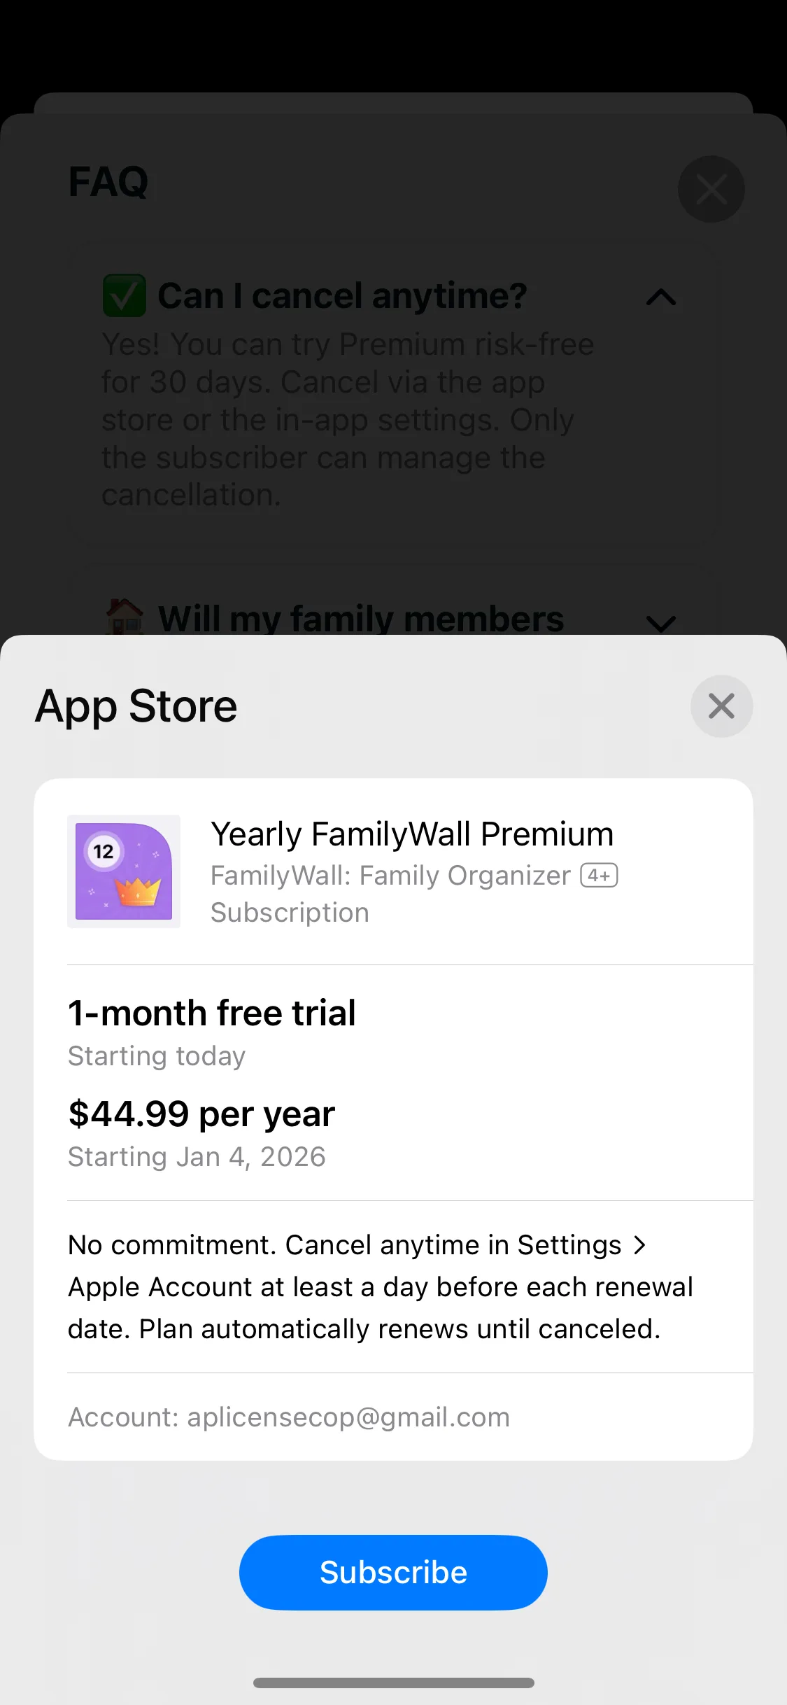The height and width of the screenshot is (1705, 787).
Task: Click the green checkmark emoji icon
Action: (125, 295)
